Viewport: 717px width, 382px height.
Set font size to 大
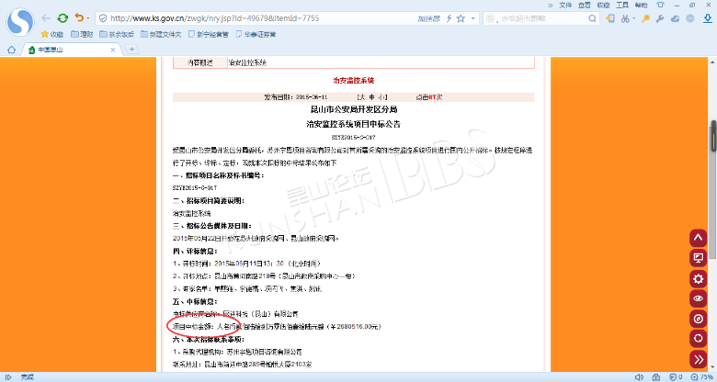(x=361, y=96)
